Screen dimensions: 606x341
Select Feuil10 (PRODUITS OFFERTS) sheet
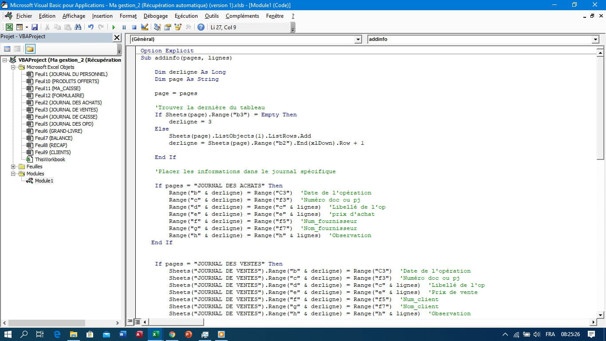67,81
